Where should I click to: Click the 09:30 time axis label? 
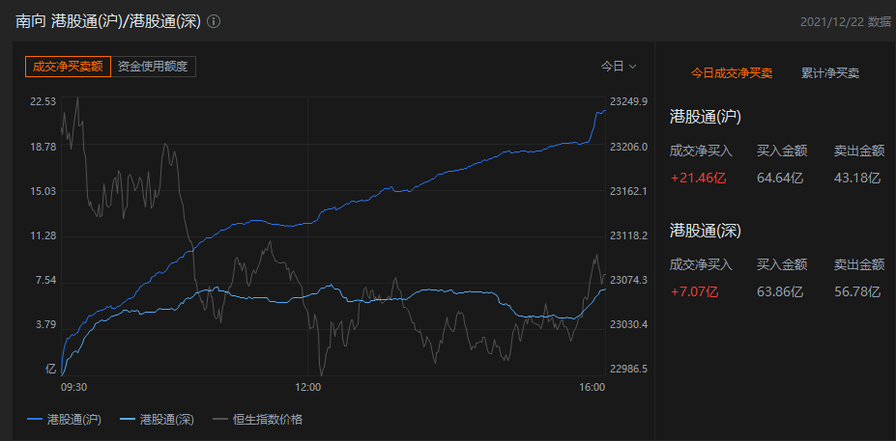click(73, 387)
